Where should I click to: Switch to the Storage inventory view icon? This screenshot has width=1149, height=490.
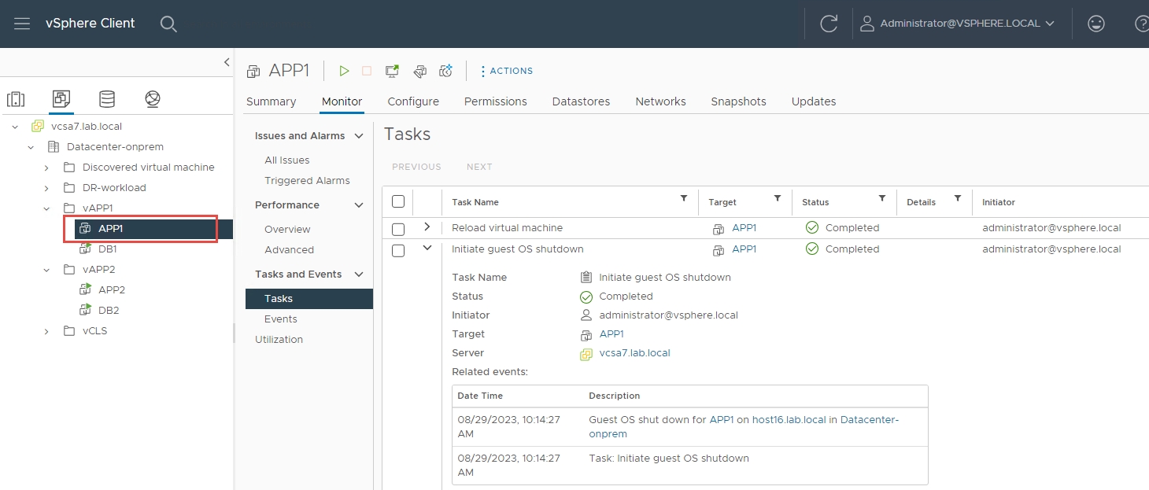point(106,99)
